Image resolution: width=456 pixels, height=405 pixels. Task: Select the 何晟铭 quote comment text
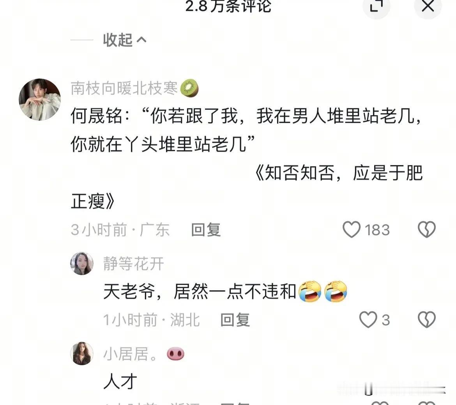pos(247,158)
